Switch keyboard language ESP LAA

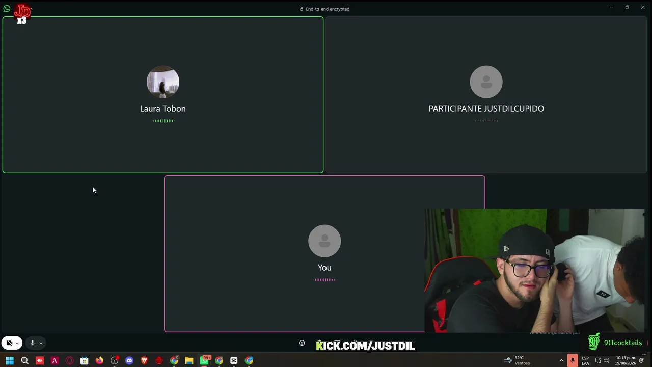[586, 360]
